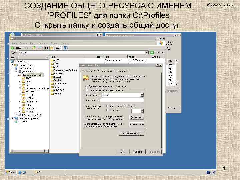The height and width of the screenshot is (180, 240).
Task: Select Profiles folder in file list
Action: [56, 80]
